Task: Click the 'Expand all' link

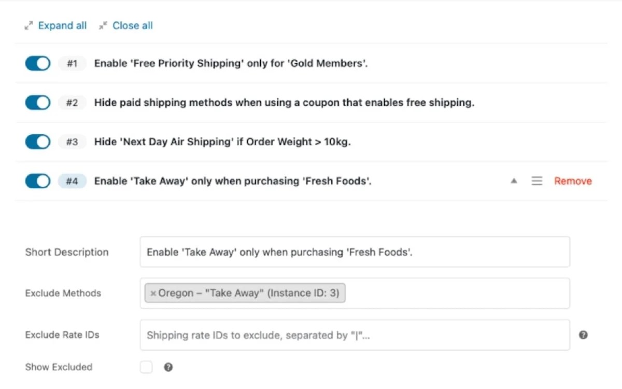Action: coord(62,25)
